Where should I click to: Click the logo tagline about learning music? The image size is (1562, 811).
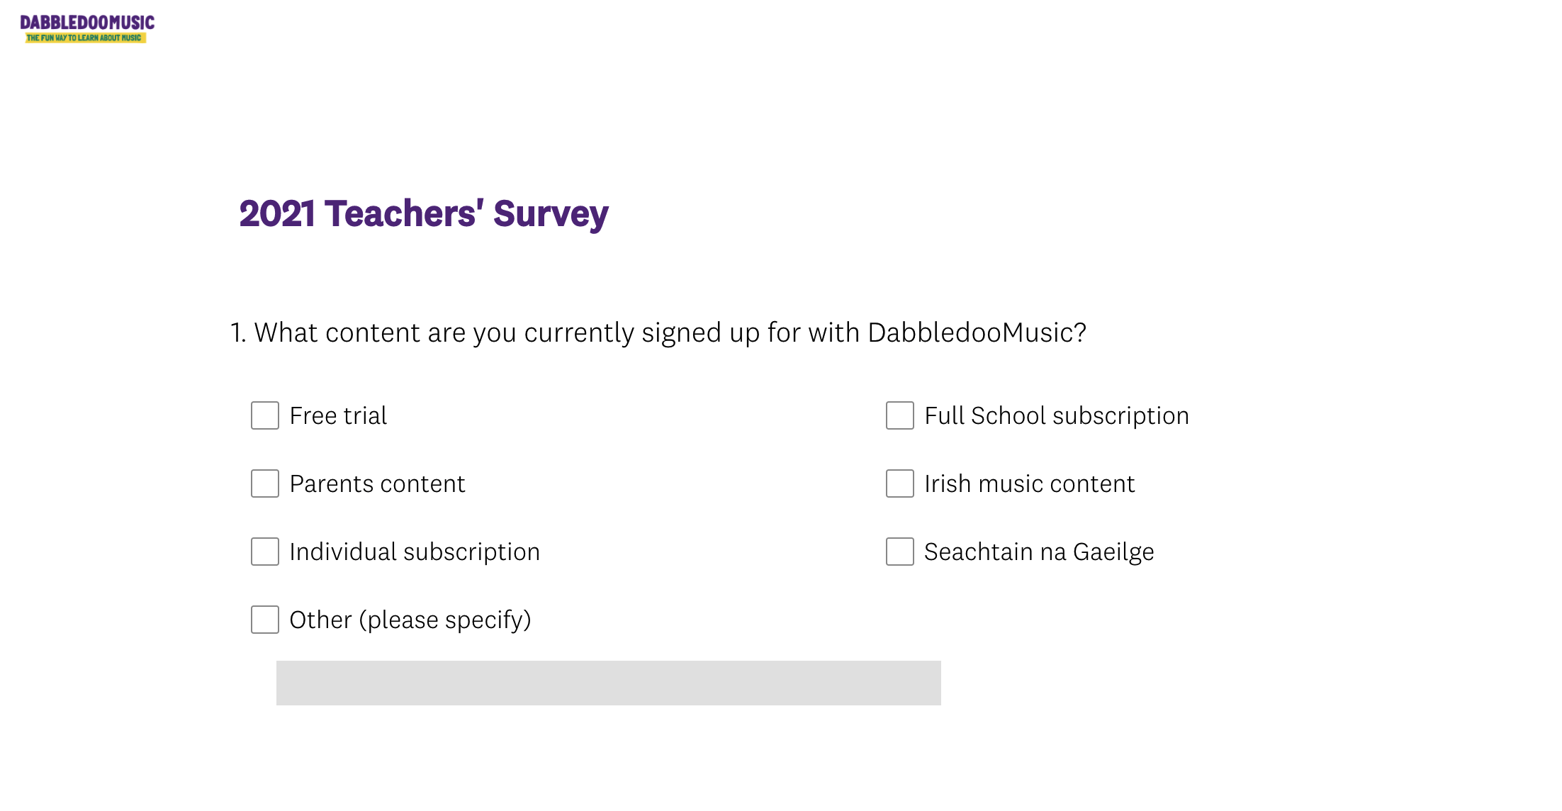pyautogui.click(x=85, y=38)
